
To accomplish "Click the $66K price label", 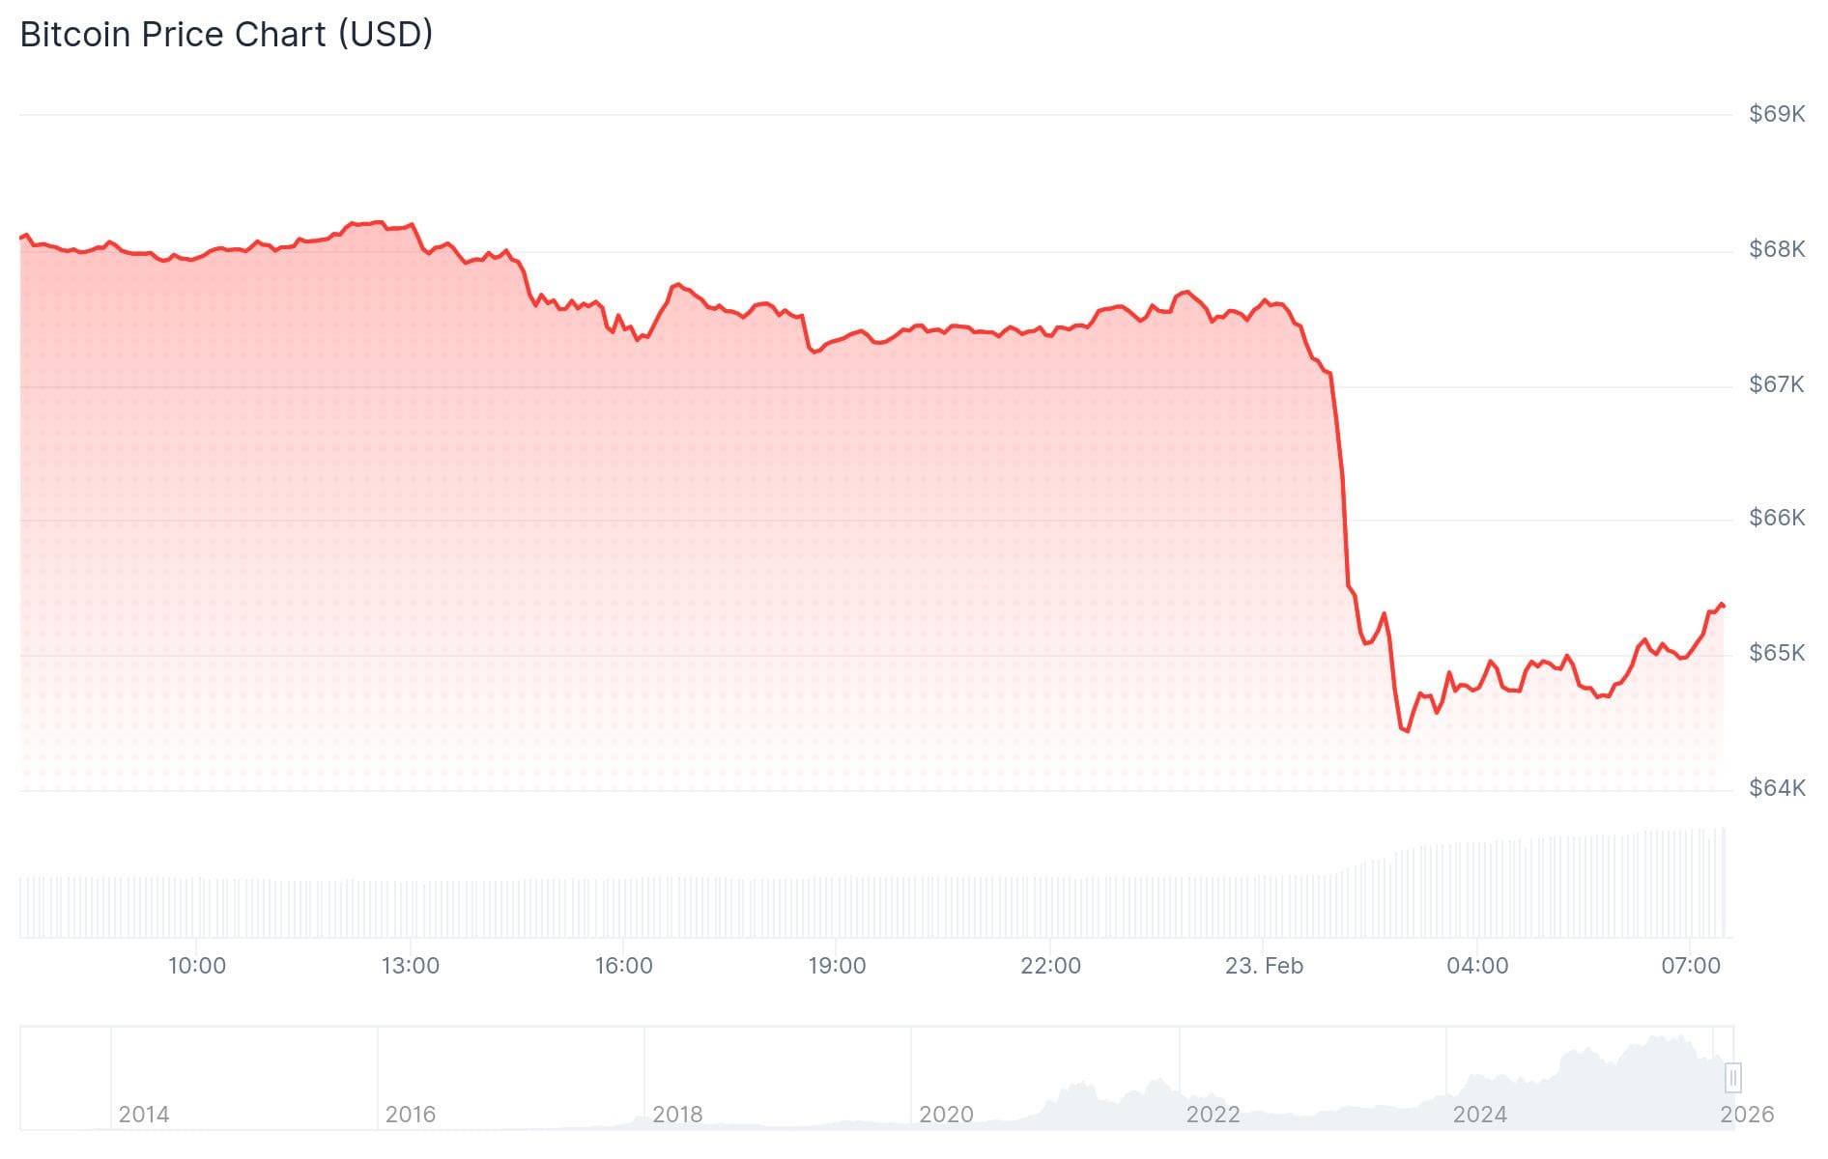I will (x=1776, y=519).
